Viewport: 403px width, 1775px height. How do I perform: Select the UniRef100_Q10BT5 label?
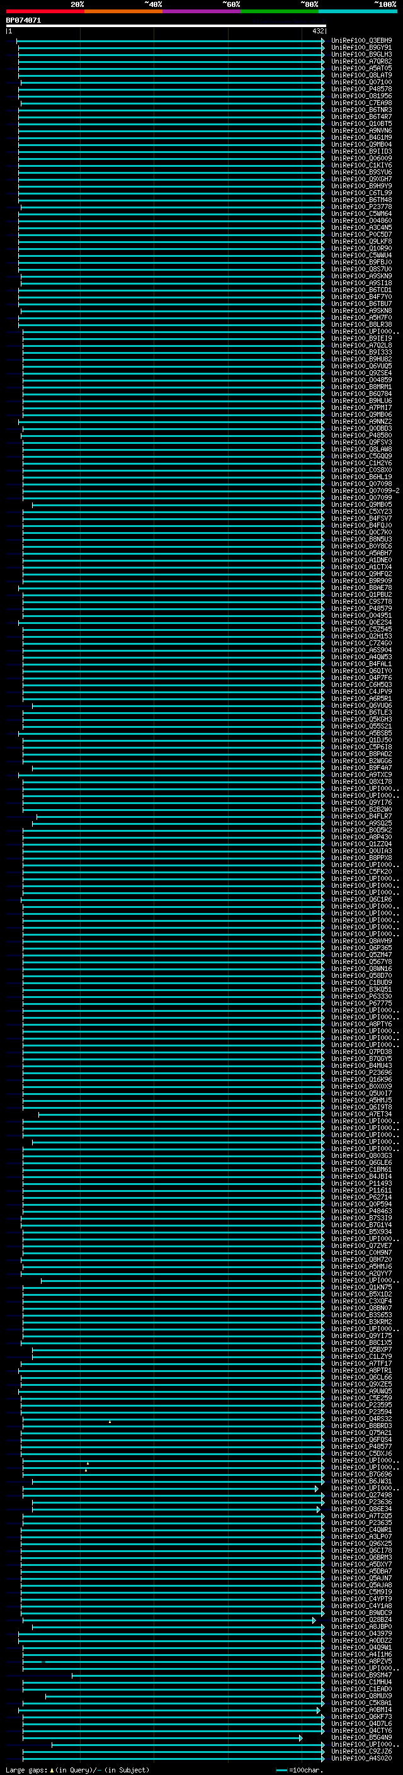(x=361, y=123)
